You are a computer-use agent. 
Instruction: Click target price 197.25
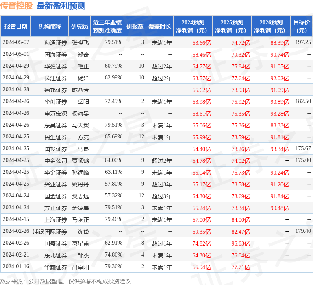303,42
